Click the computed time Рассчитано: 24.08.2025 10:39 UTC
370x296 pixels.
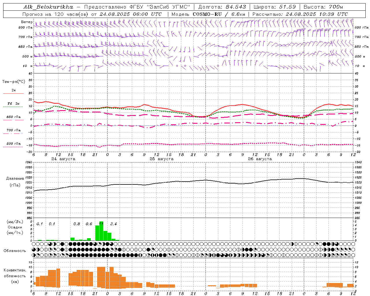click(300, 14)
